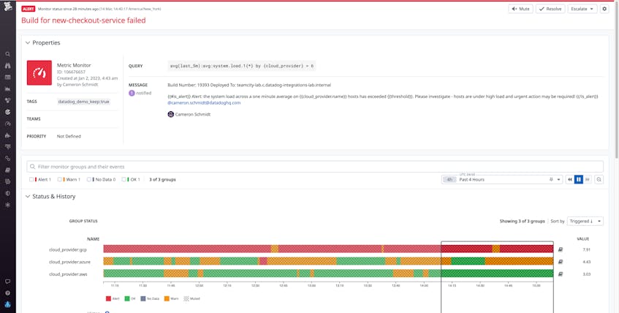Click the Muted hatched legend swatch
Viewport: 619px width, 313px height.
click(186, 299)
